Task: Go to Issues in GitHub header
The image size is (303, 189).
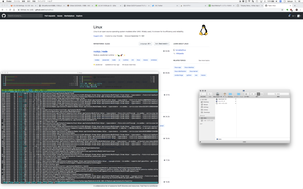Action: pyautogui.click(x=60, y=16)
